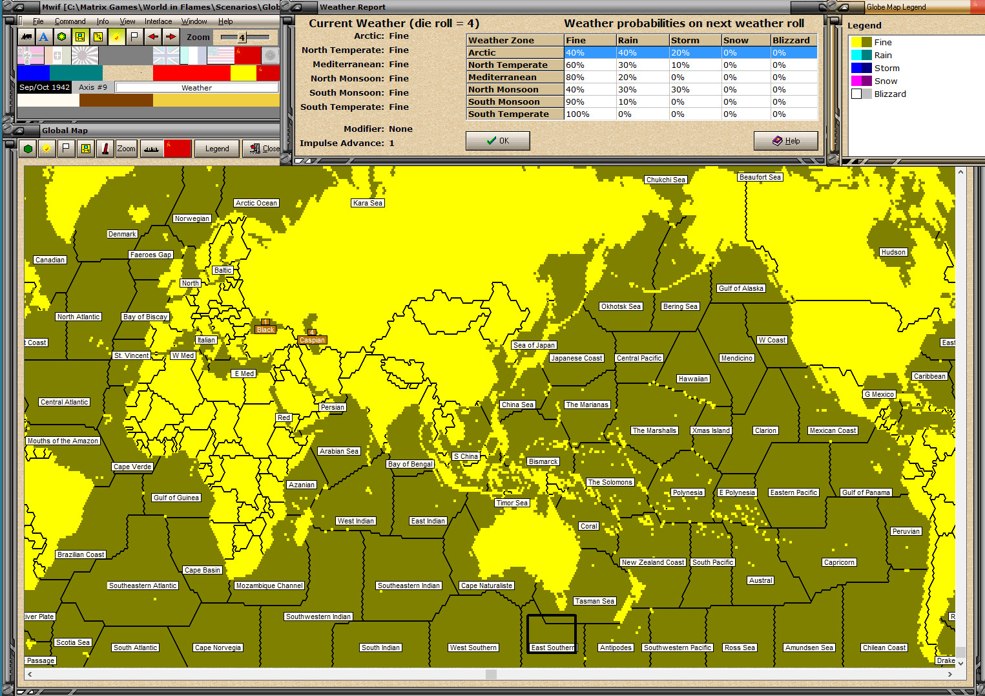Click the white flag icon in Global Map toolbar

66,149
